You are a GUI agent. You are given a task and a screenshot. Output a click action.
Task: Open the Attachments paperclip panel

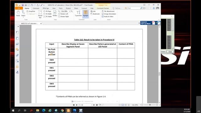pos(17,55)
